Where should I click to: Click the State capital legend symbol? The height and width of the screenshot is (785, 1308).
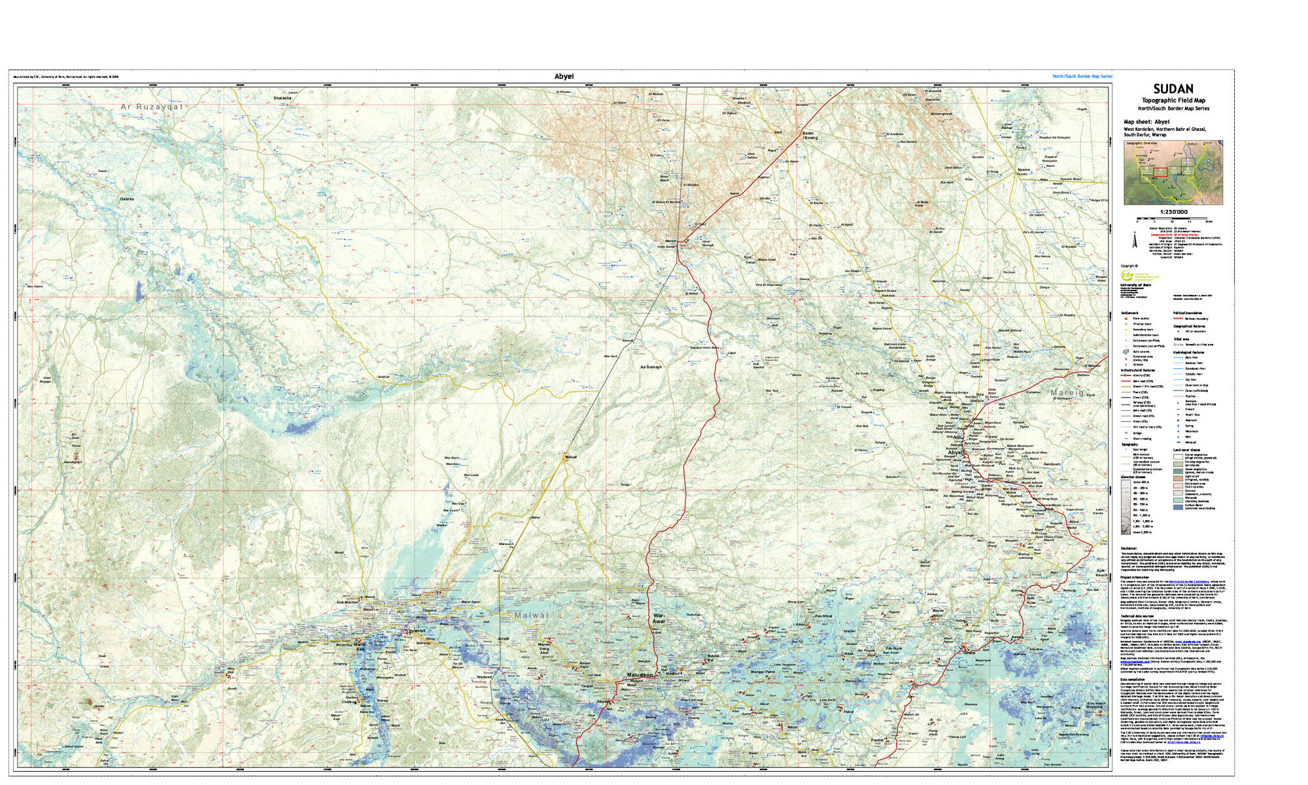1126,319
